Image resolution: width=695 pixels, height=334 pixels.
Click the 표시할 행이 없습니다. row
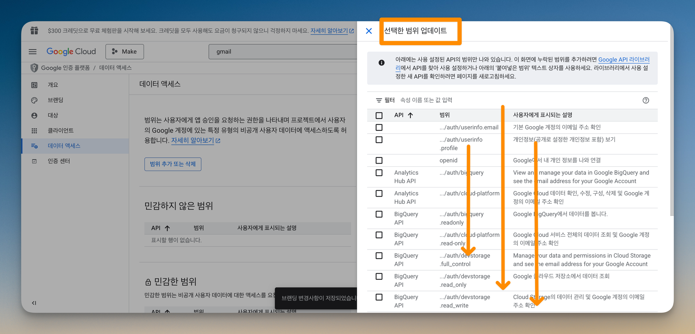248,240
